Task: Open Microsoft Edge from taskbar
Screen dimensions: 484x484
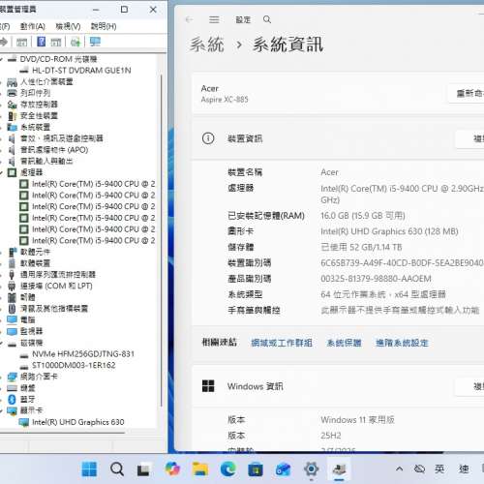Action: pyautogui.click(x=228, y=469)
